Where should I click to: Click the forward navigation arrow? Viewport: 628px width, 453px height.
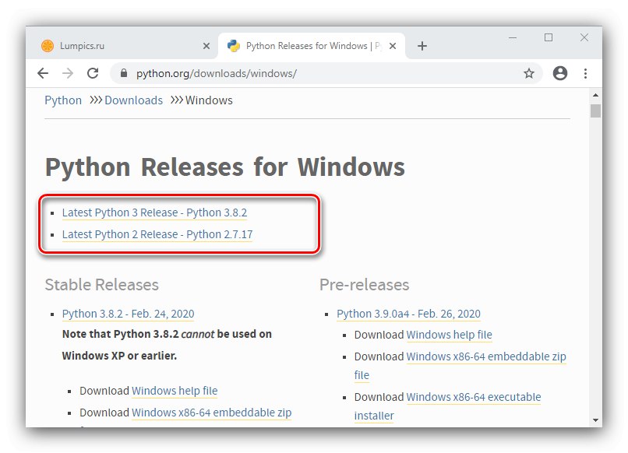click(68, 73)
